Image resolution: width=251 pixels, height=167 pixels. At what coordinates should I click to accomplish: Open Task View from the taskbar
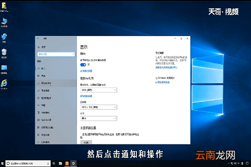coord(54,163)
